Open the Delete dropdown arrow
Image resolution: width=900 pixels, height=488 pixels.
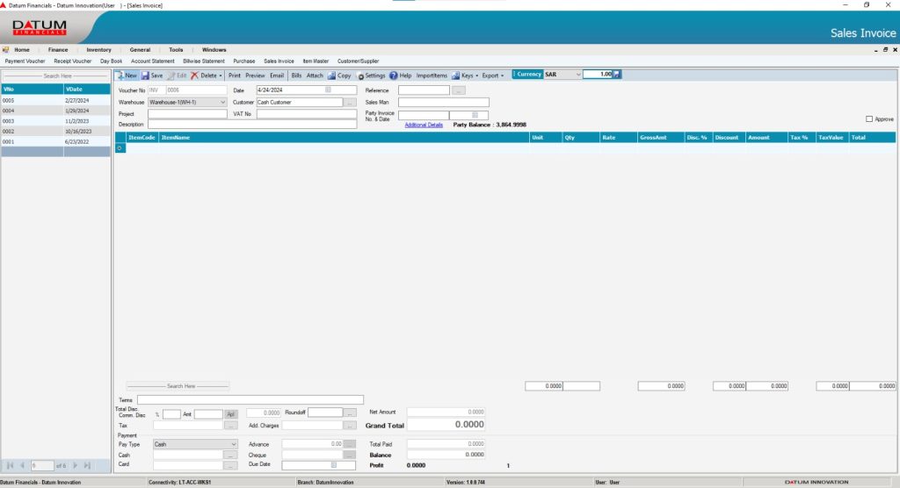[x=221, y=75]
